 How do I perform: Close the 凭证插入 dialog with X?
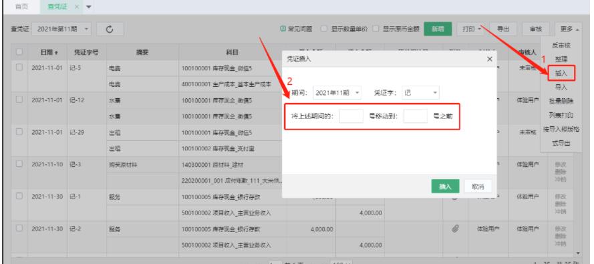coord(490,59)
